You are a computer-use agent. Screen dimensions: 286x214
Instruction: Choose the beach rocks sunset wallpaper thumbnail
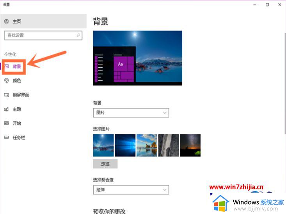tap(147, 145)
